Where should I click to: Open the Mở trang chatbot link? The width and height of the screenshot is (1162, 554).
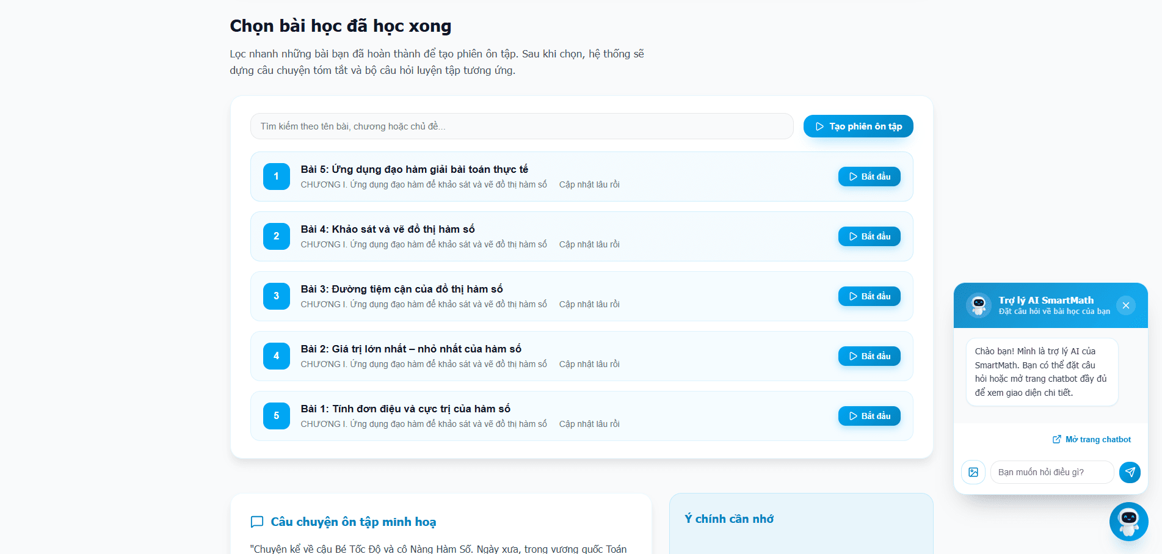[1097, 439]
